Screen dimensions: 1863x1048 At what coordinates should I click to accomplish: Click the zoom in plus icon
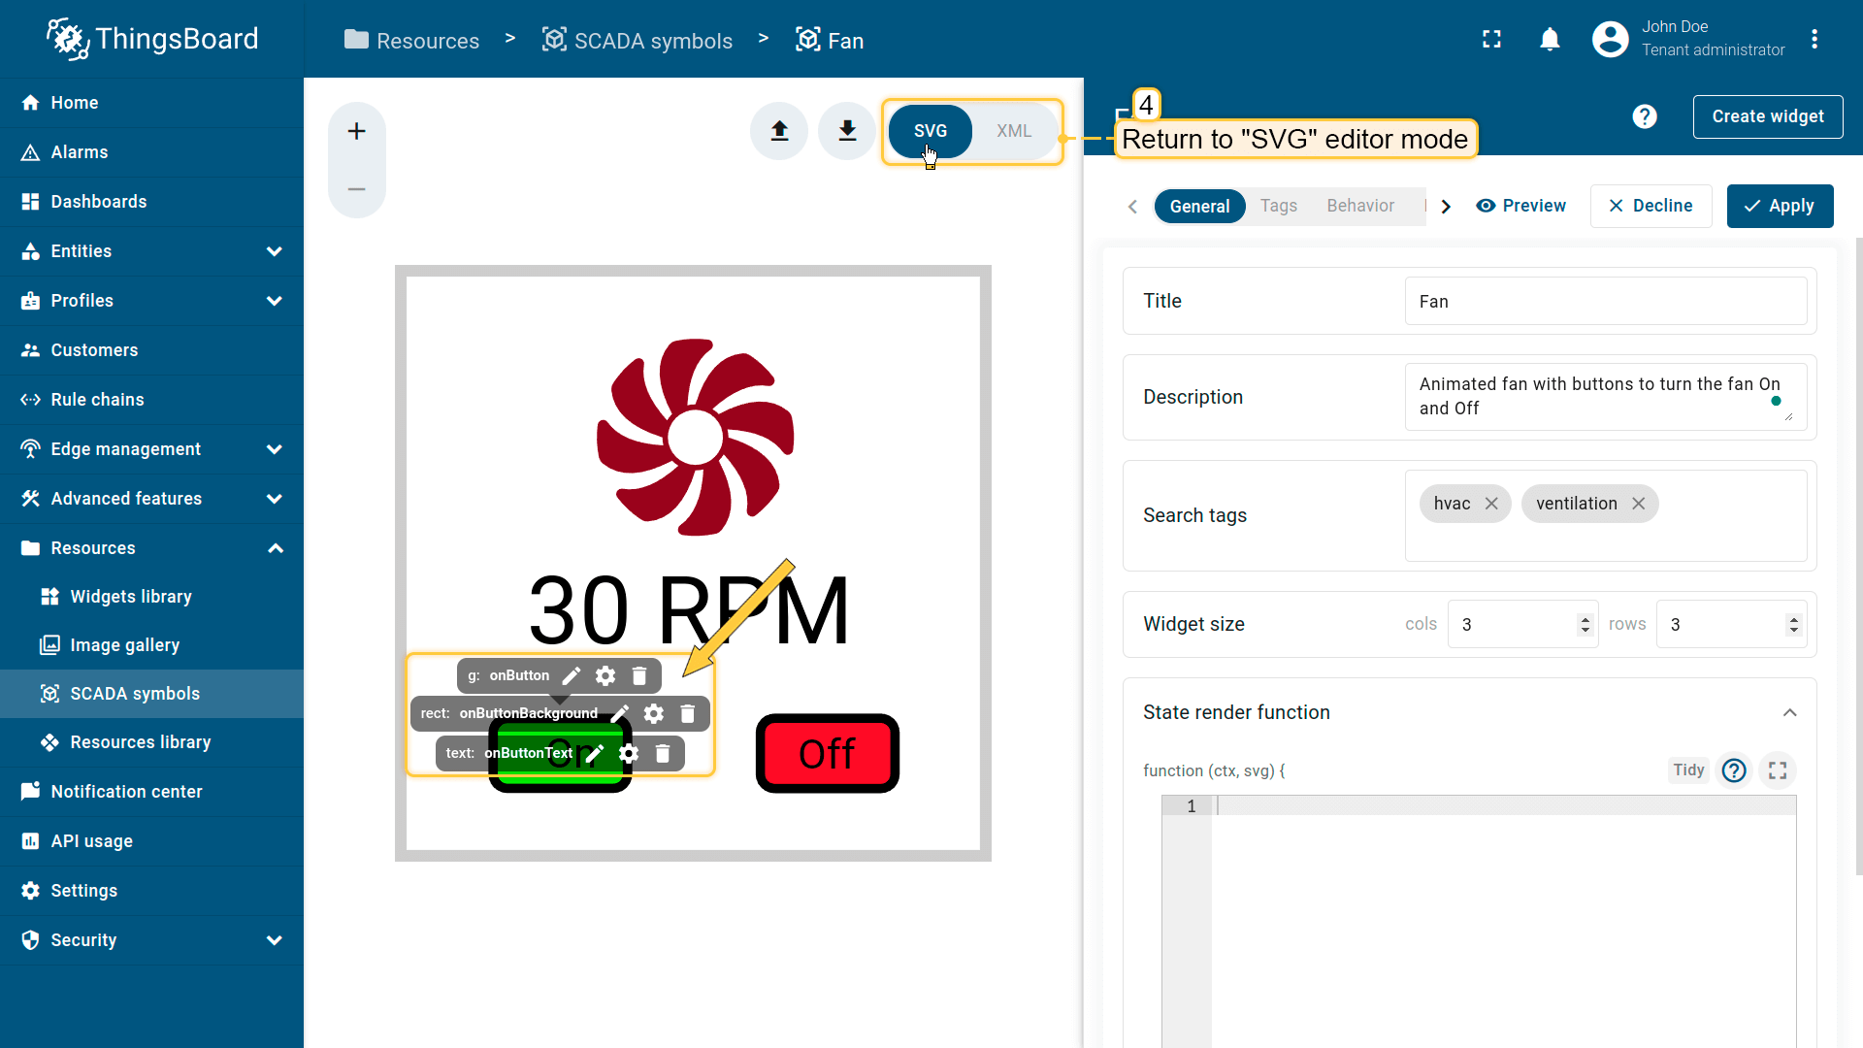pos(356,131)
